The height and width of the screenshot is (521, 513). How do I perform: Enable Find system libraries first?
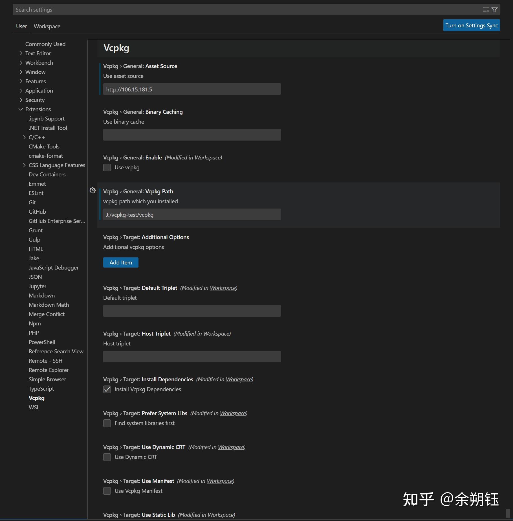(x=107, y=423)
